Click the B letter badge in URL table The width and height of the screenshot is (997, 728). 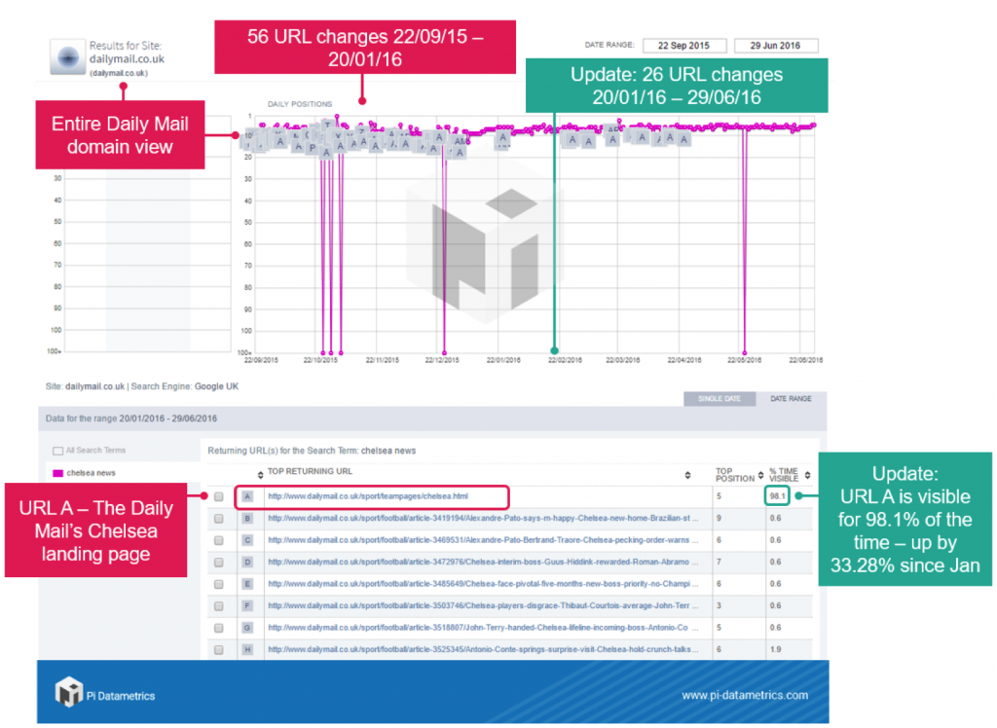tap(247, 518)
